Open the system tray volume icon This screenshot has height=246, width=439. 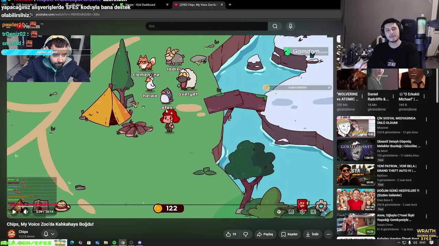point(415,243)
